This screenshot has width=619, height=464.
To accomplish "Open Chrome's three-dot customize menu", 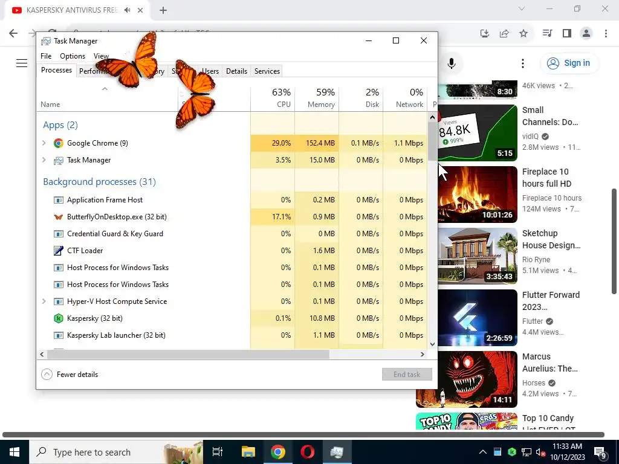I will (x=606, y=34).
